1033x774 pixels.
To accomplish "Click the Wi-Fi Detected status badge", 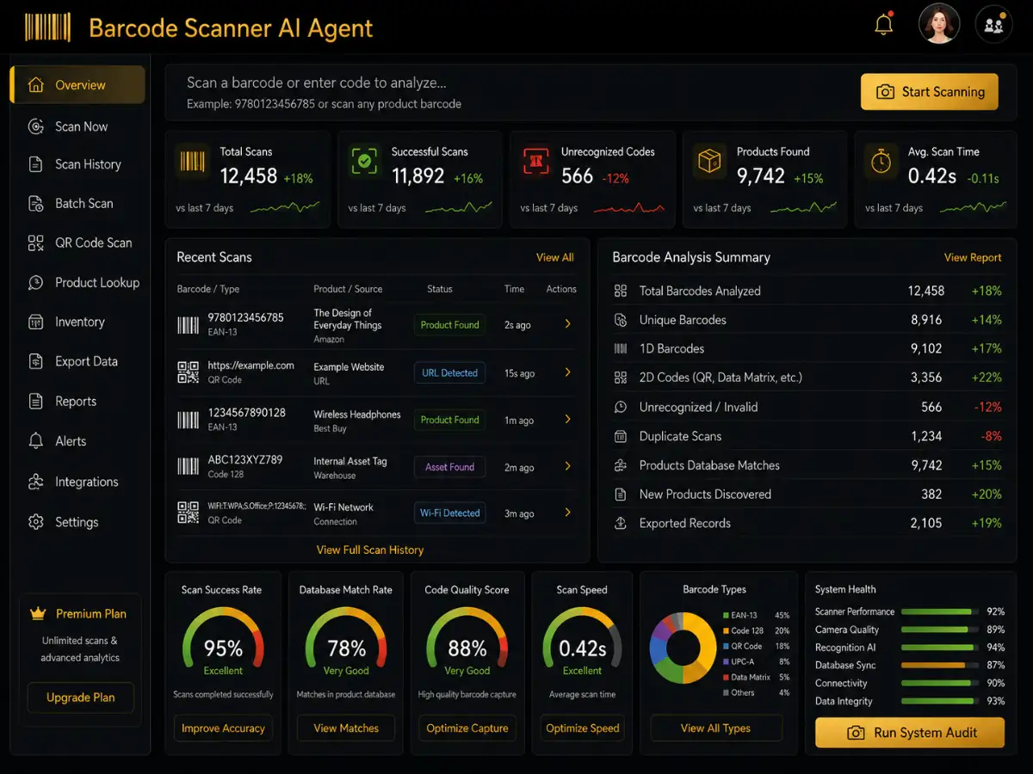I will [x=449, y=513].
